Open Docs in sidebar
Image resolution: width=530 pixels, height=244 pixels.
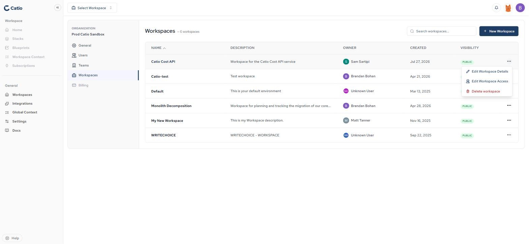pyautogui.click(x=17, y=131)
